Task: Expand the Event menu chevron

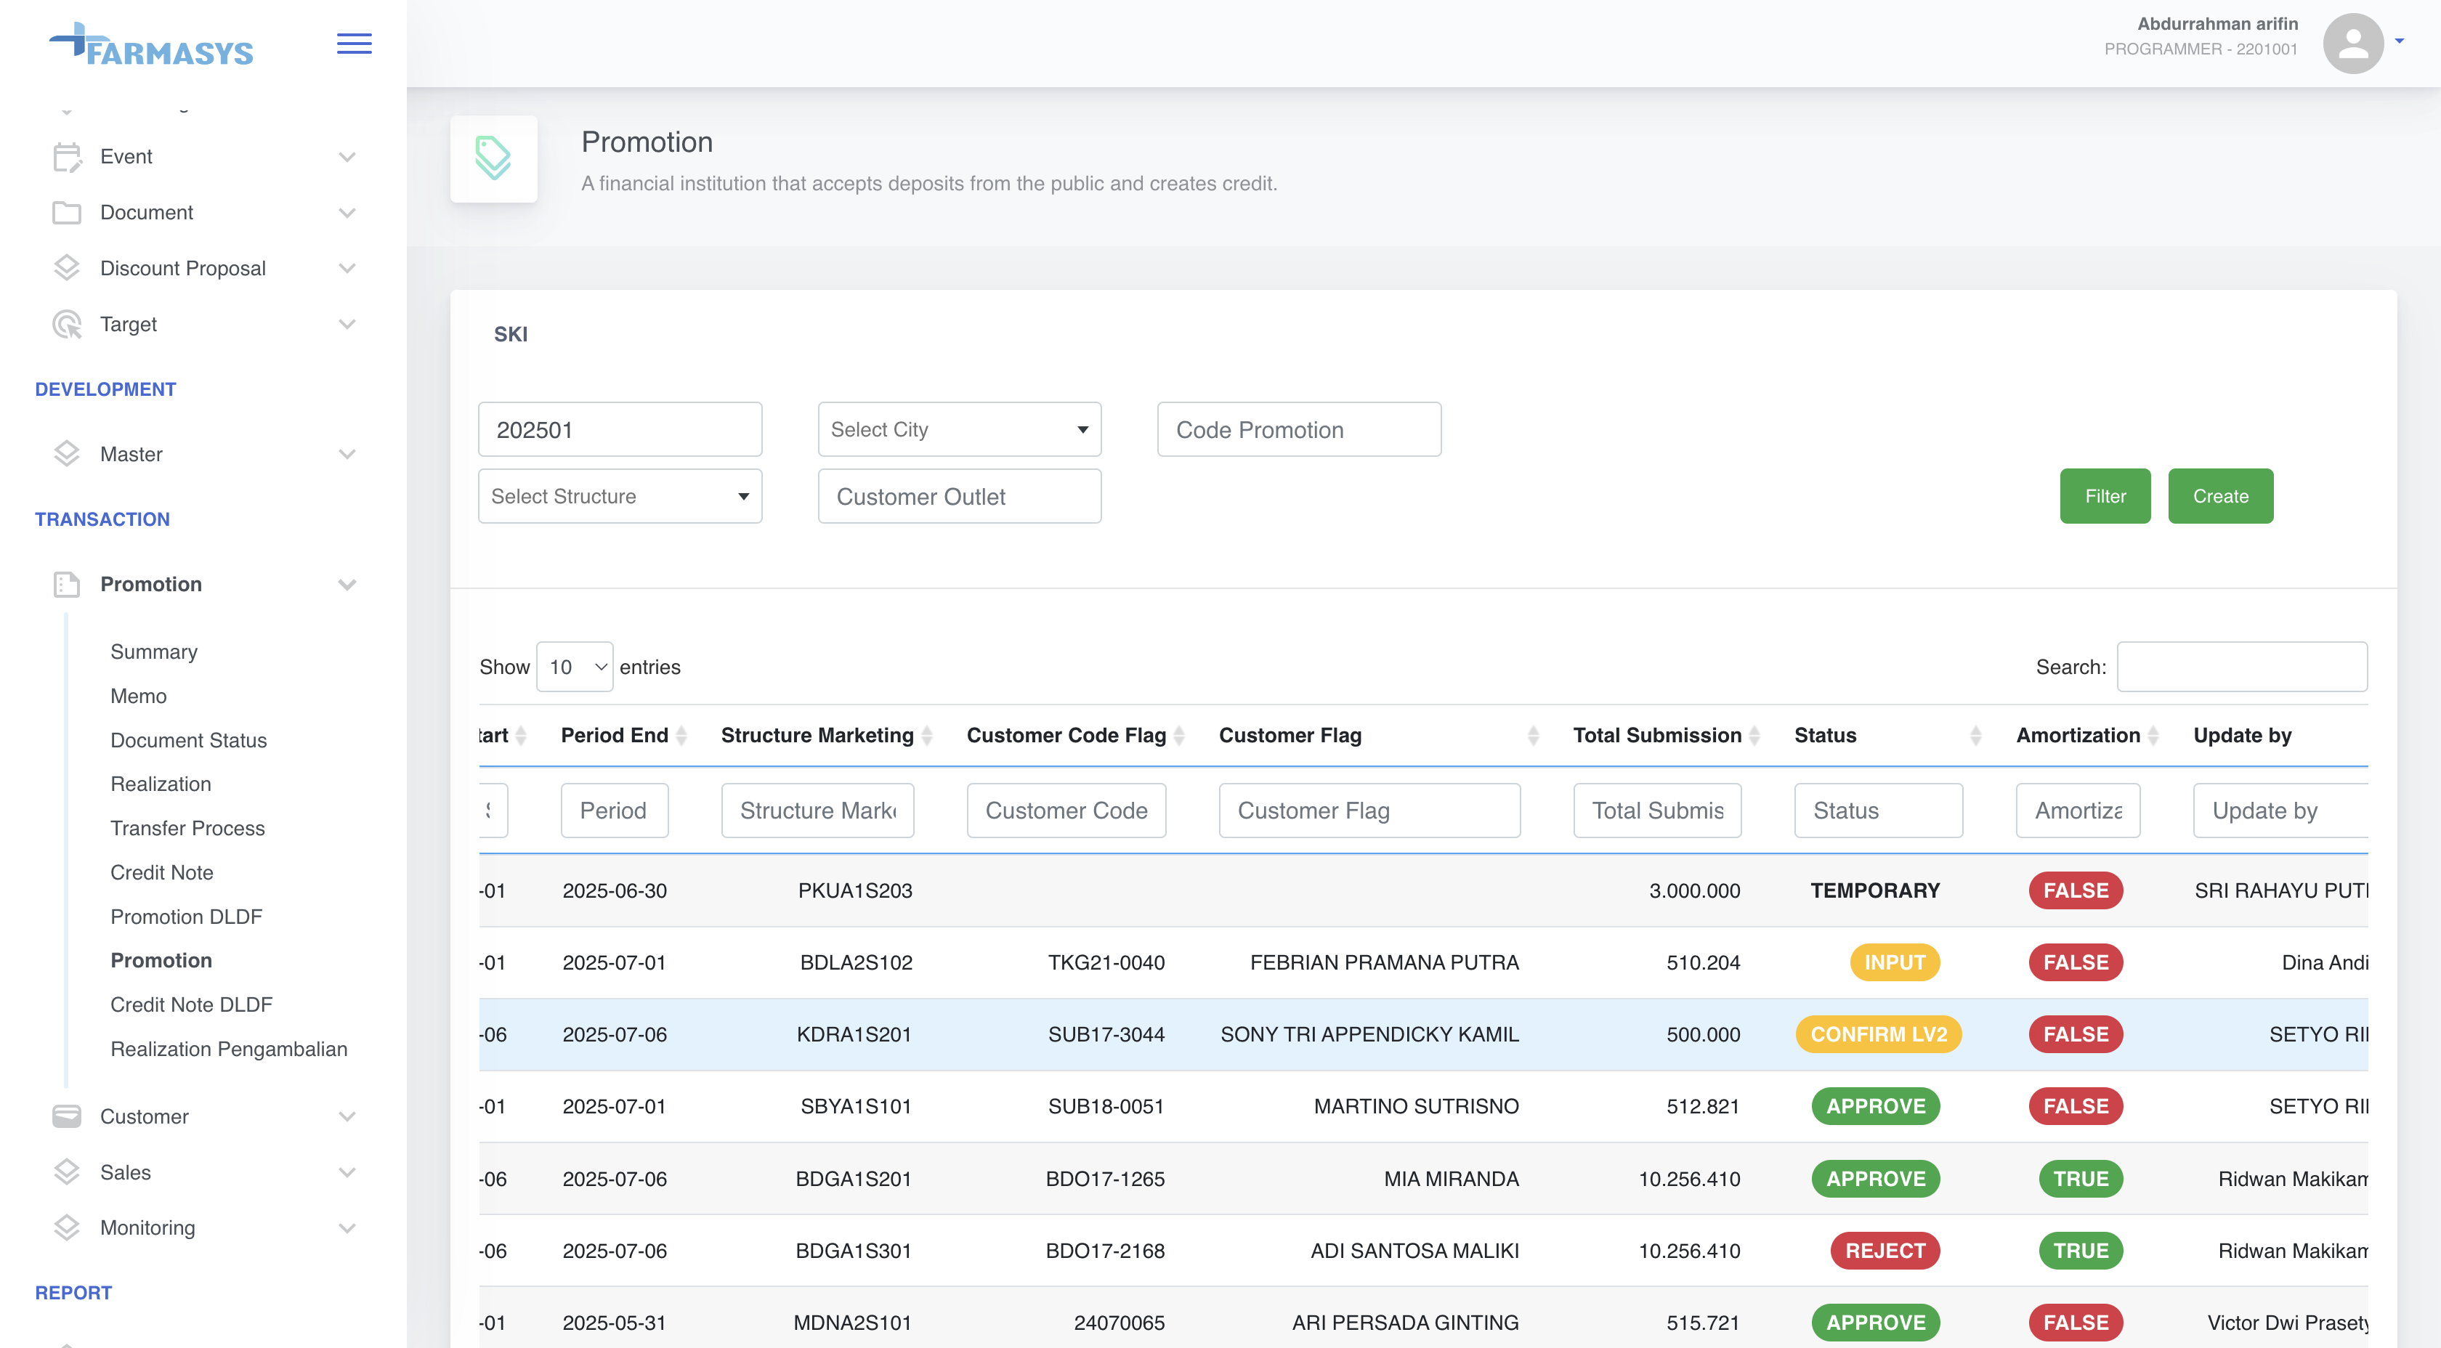Action: [347, 158]
